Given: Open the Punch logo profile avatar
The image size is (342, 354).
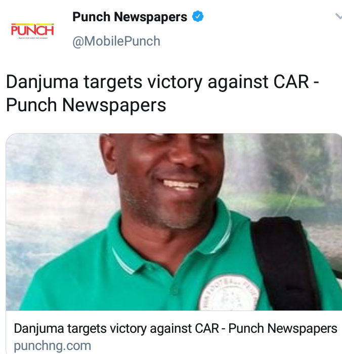Looking at the screenshot, I should (32, 30).
